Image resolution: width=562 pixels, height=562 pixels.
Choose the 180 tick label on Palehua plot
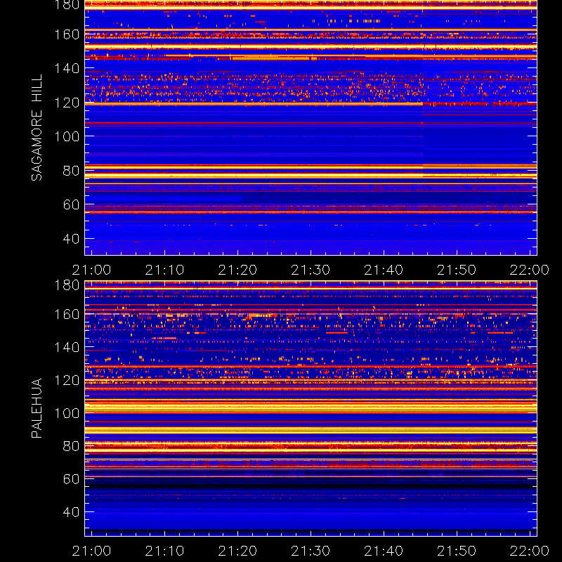(67, 285)
